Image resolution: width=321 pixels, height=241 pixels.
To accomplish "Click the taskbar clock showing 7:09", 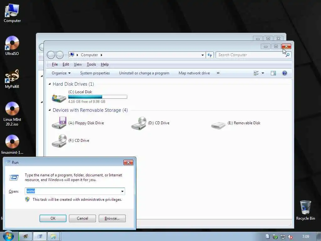I will coord(306,237).
